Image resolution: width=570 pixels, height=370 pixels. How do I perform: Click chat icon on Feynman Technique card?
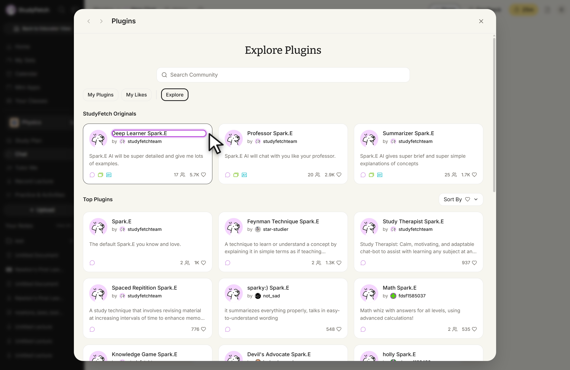(x=228, y=263)
